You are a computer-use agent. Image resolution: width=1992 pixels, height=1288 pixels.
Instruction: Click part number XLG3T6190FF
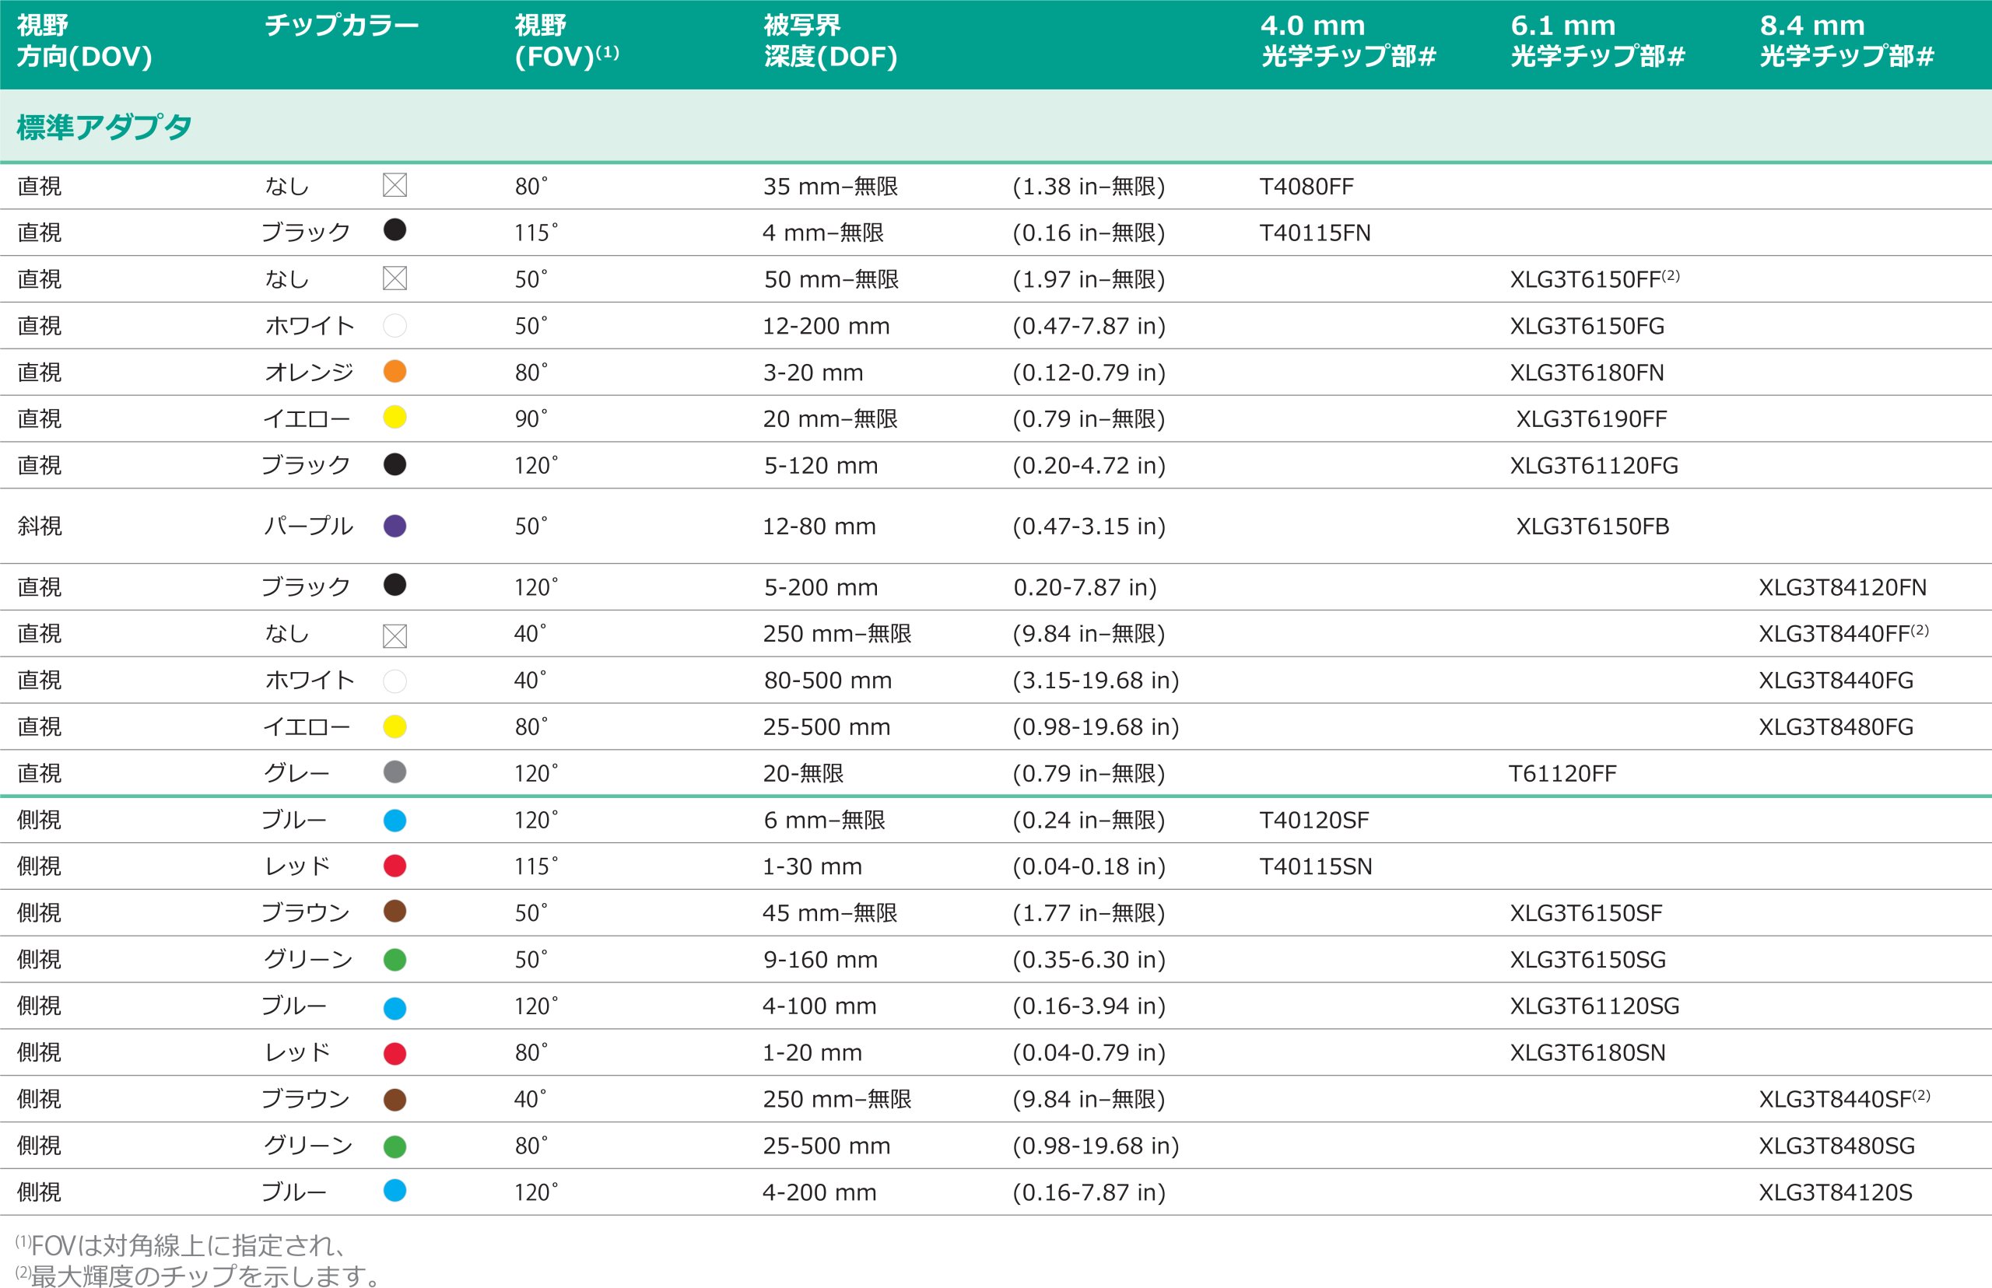(x=1591, y=419)
